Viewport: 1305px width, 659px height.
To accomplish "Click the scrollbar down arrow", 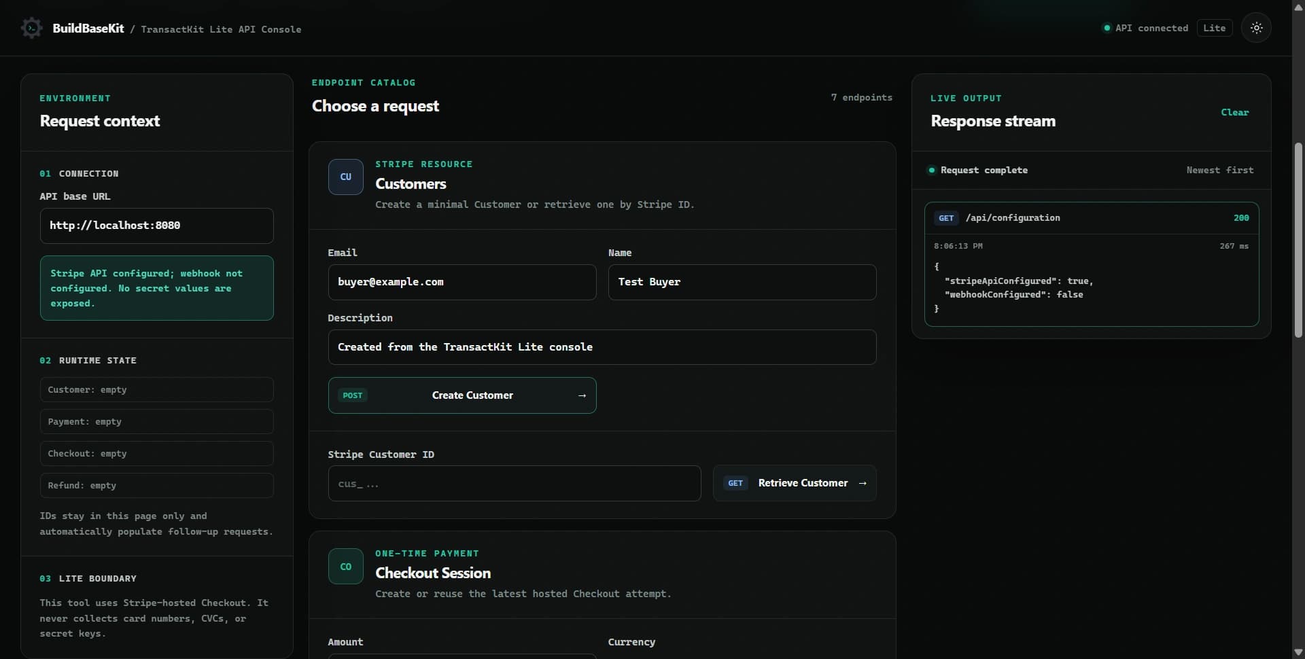I will pos(1298,652).
